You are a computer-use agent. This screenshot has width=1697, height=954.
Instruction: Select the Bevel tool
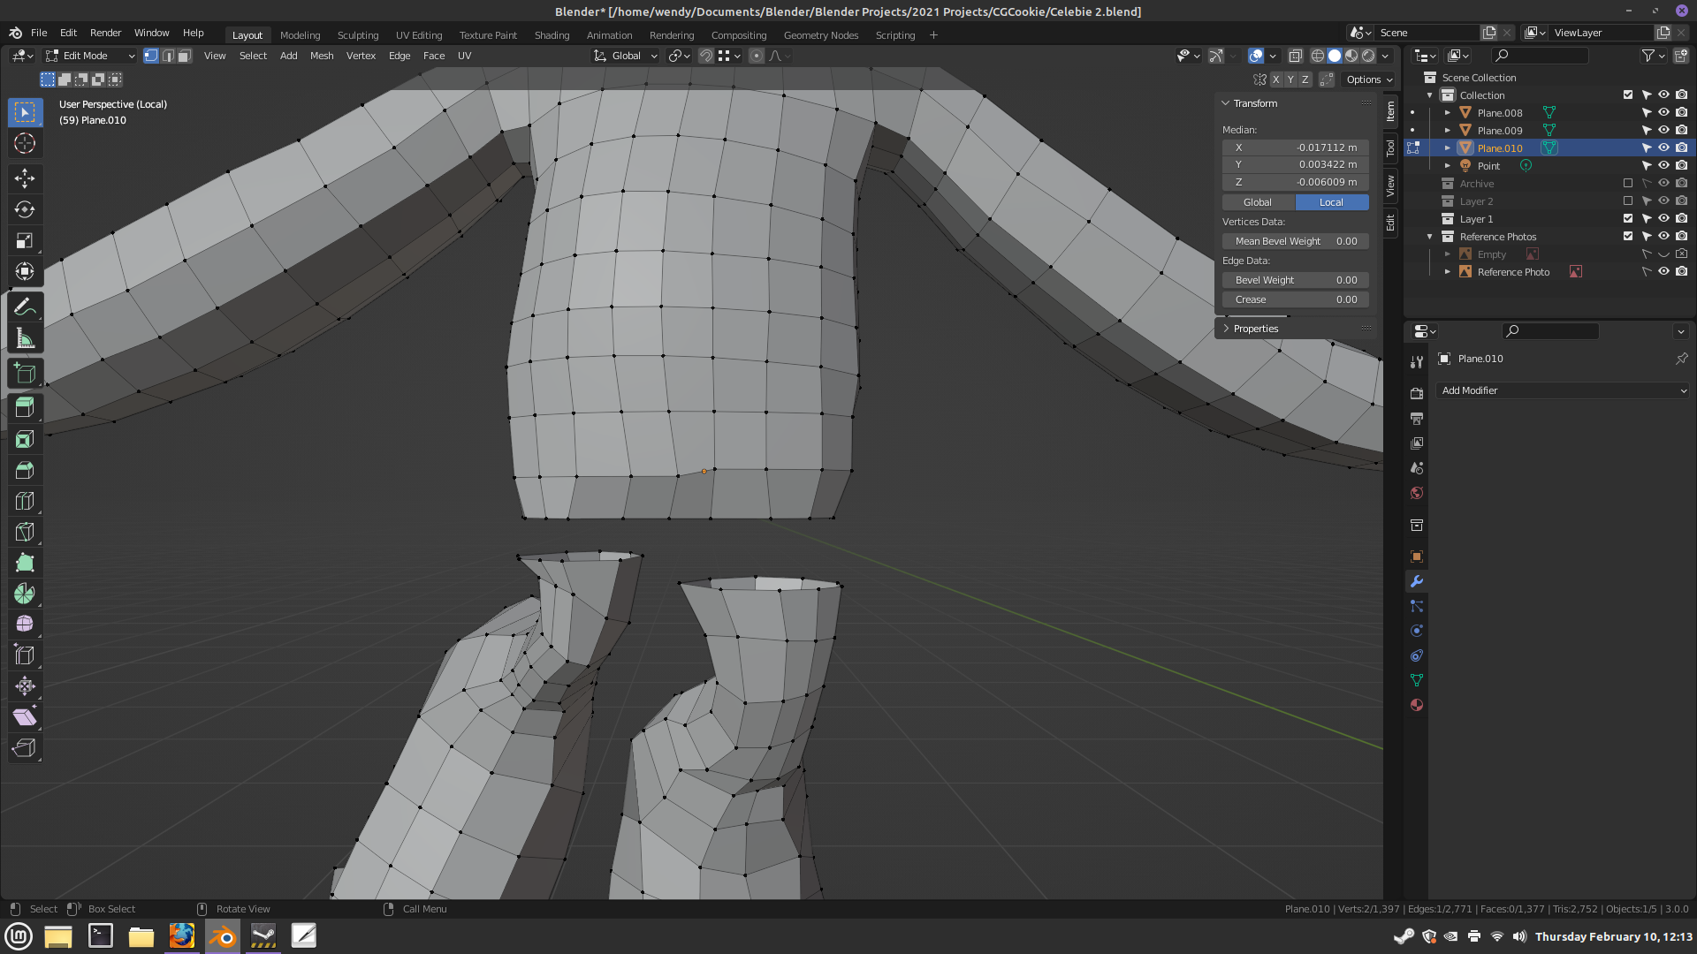point(25,470)
